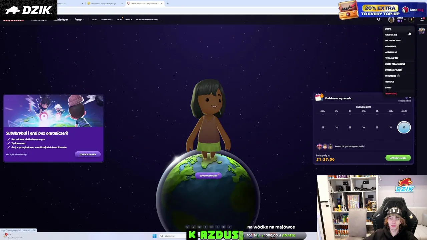Click the EDYTUJ AWATAR button
Image resolution: width=427 pixels, height=240 pixels.
pos(208,176)
